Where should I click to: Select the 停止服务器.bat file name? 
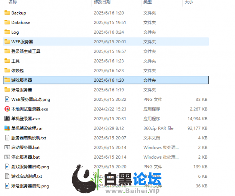pyautogui.click(x=25, y=157)
